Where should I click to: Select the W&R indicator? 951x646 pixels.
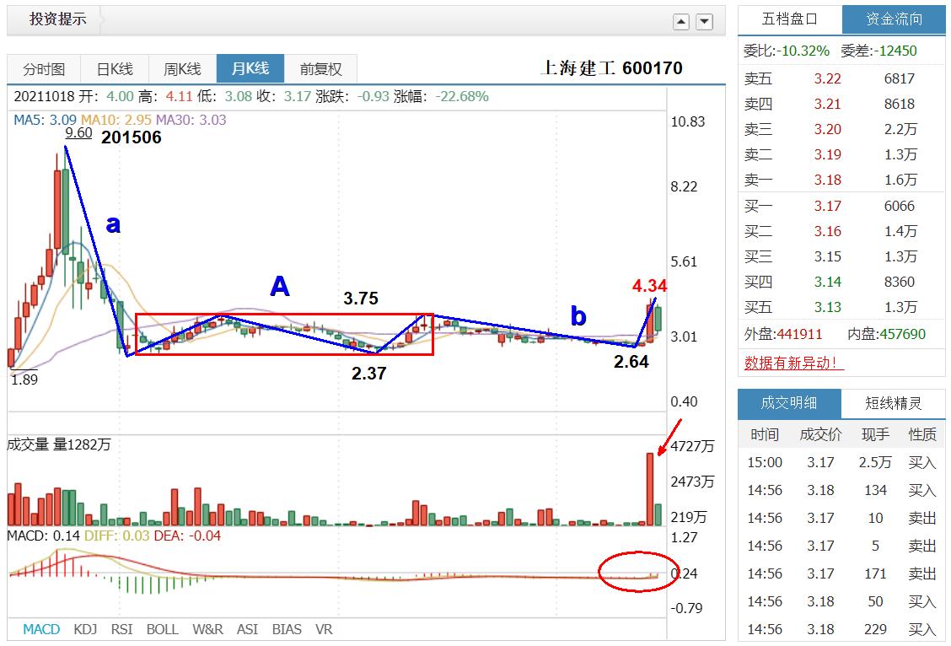[207, 630]
